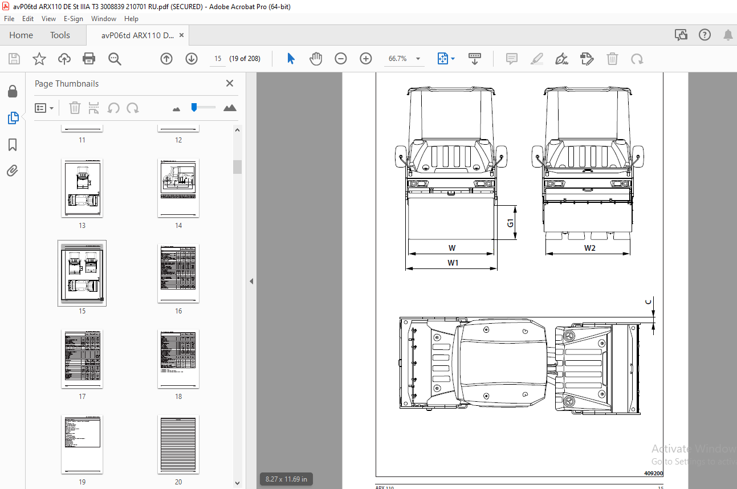Open the E-Sign menu
The height and width of the screenshot is (489, 737).
[x=74, y=19]
